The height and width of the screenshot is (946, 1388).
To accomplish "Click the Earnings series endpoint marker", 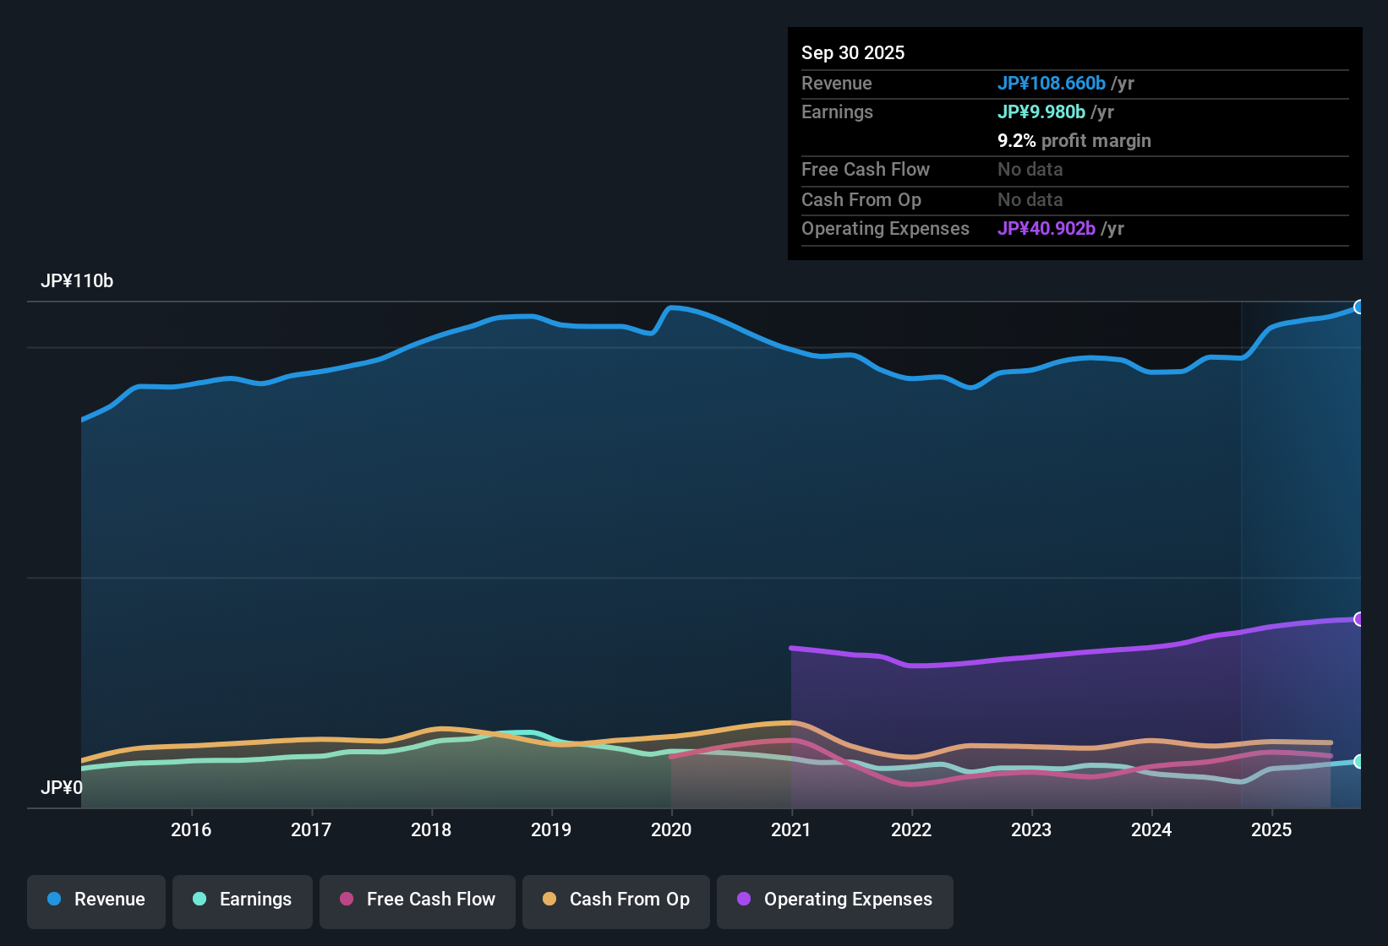I will pos(1358,762).
